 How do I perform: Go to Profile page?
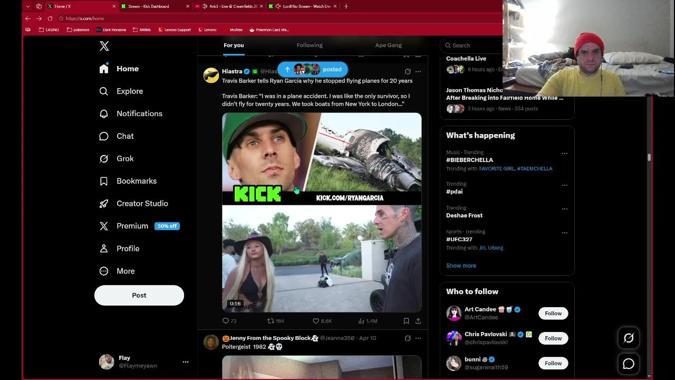(119, 249)
